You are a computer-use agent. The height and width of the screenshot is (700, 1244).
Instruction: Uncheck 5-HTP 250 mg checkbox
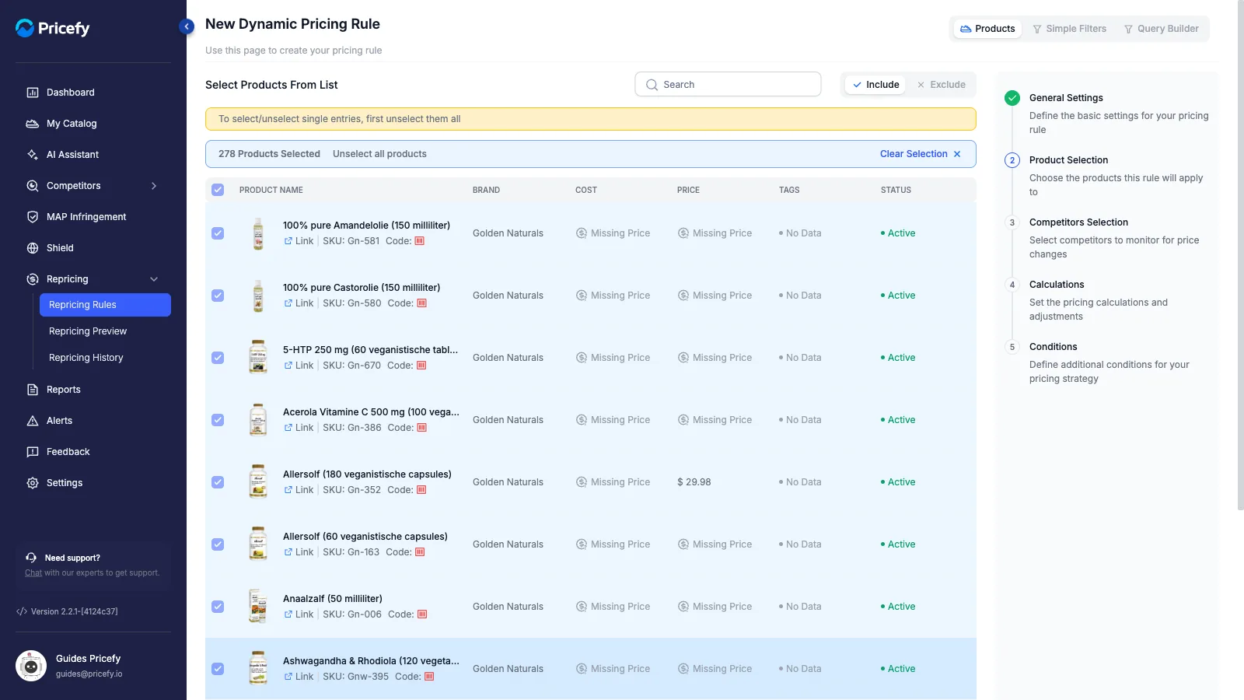pos(218,358)
